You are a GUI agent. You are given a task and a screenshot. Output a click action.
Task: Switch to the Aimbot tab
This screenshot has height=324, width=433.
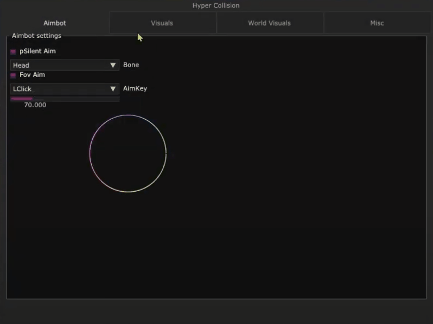click(x=55, y=23)
